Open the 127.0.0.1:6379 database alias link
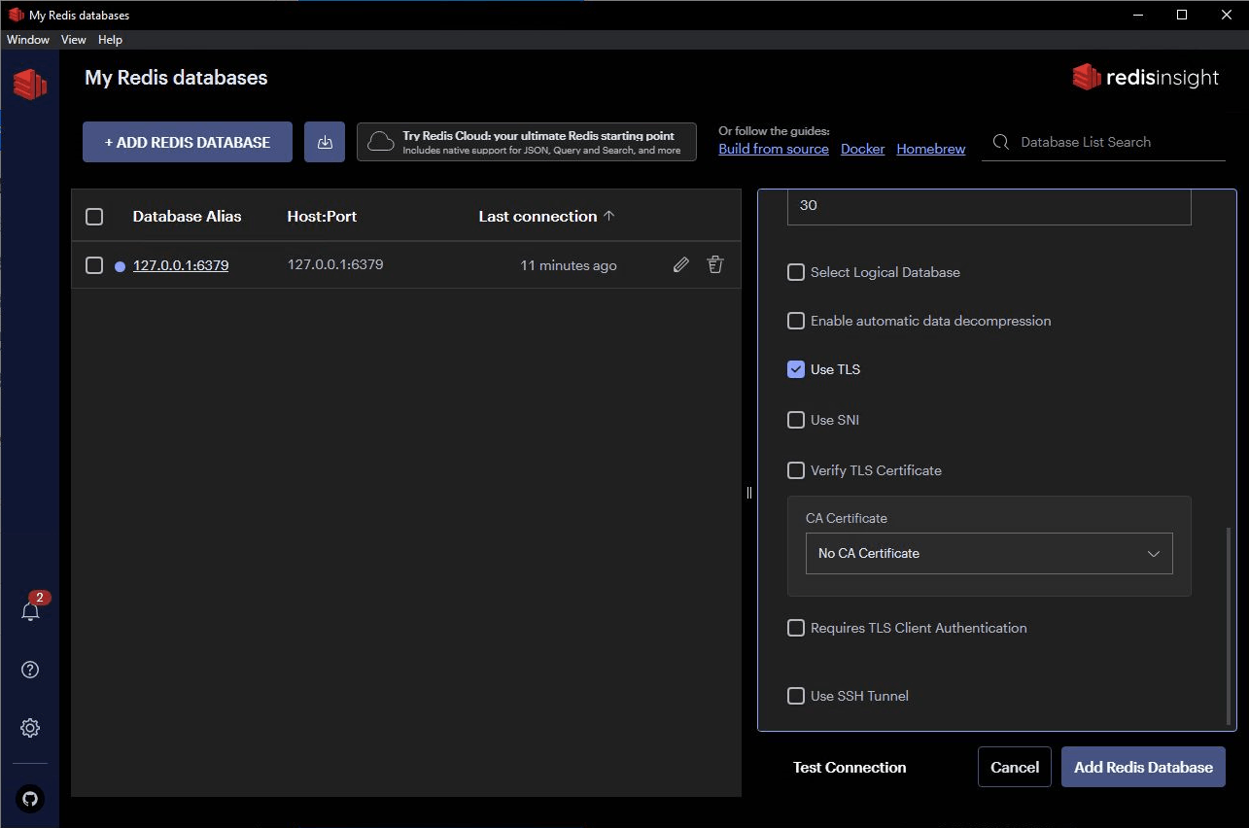The height and width of the screenshot is (828, 1249). (181, 265)
